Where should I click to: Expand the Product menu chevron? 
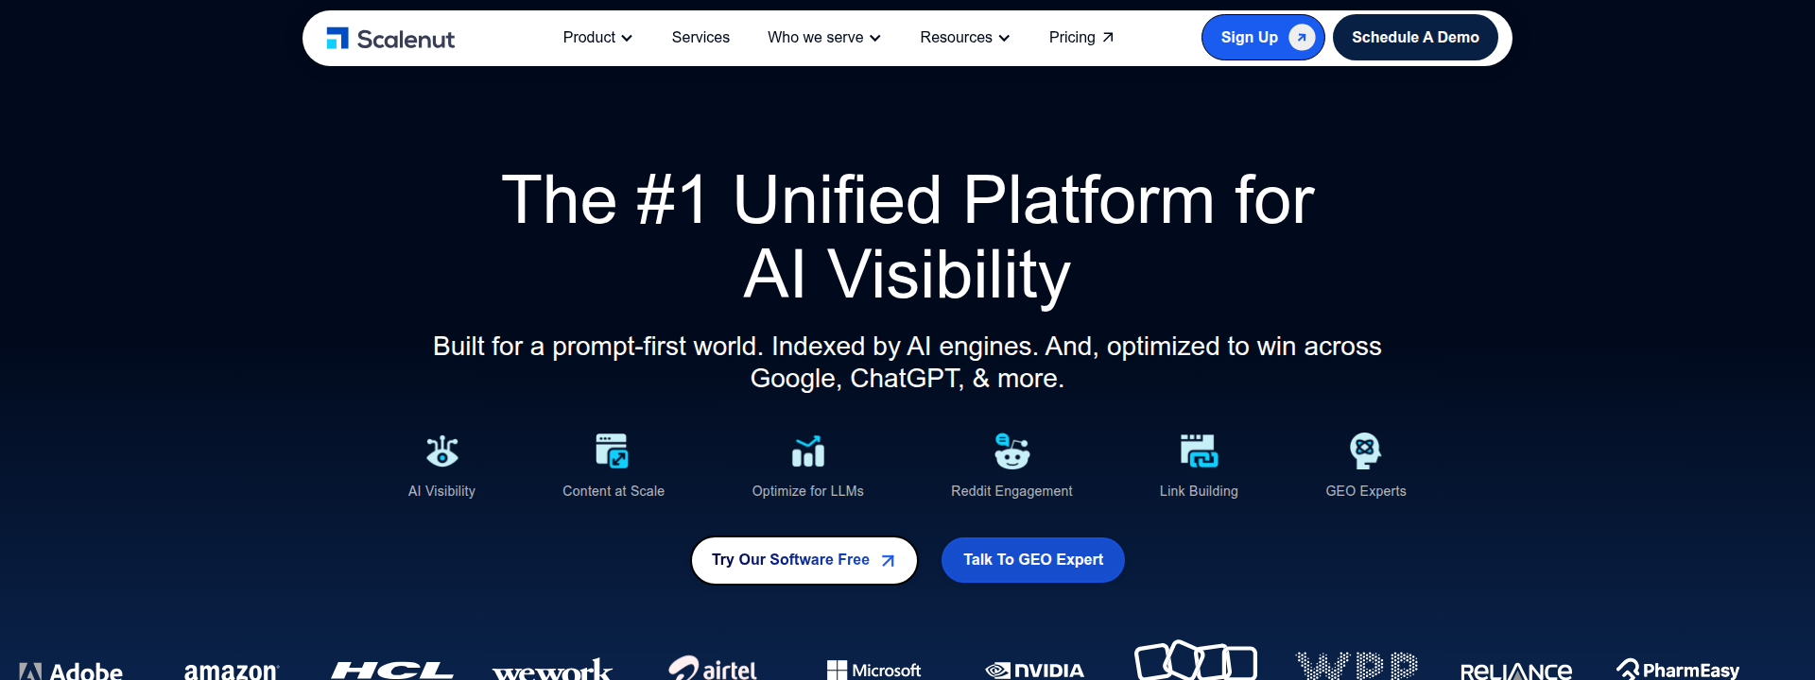627,38
